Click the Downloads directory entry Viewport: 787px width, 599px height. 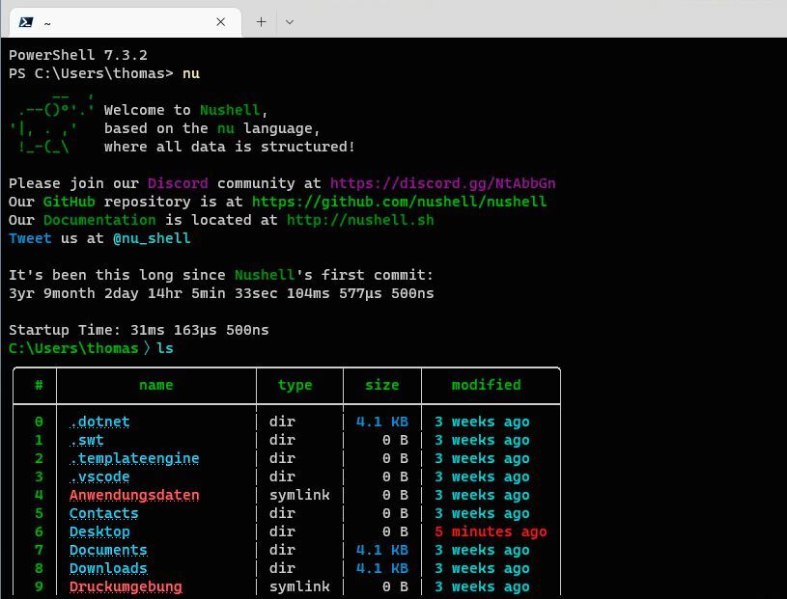[x=108, y=568]
